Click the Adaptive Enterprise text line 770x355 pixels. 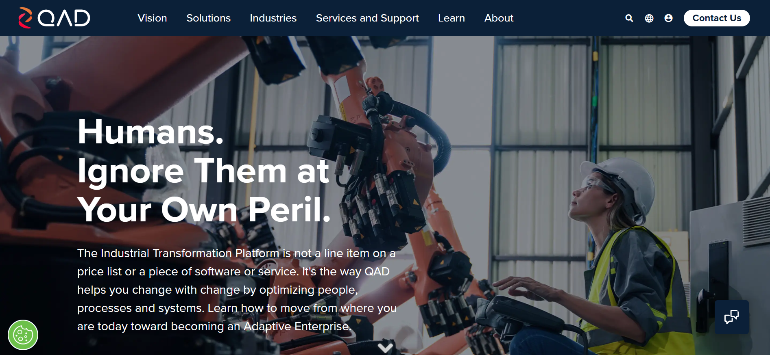coord(214,326)
